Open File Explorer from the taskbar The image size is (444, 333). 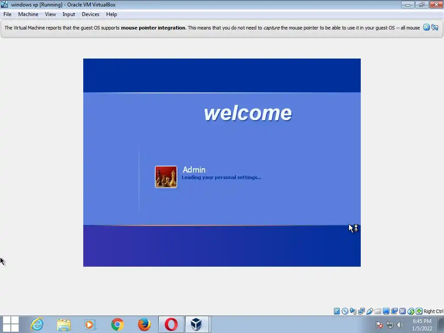pos(64,324)
